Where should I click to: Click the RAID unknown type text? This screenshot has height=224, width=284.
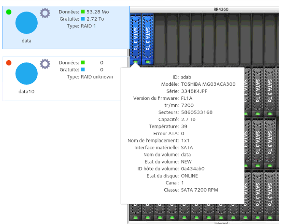click(x=97, y=77)
